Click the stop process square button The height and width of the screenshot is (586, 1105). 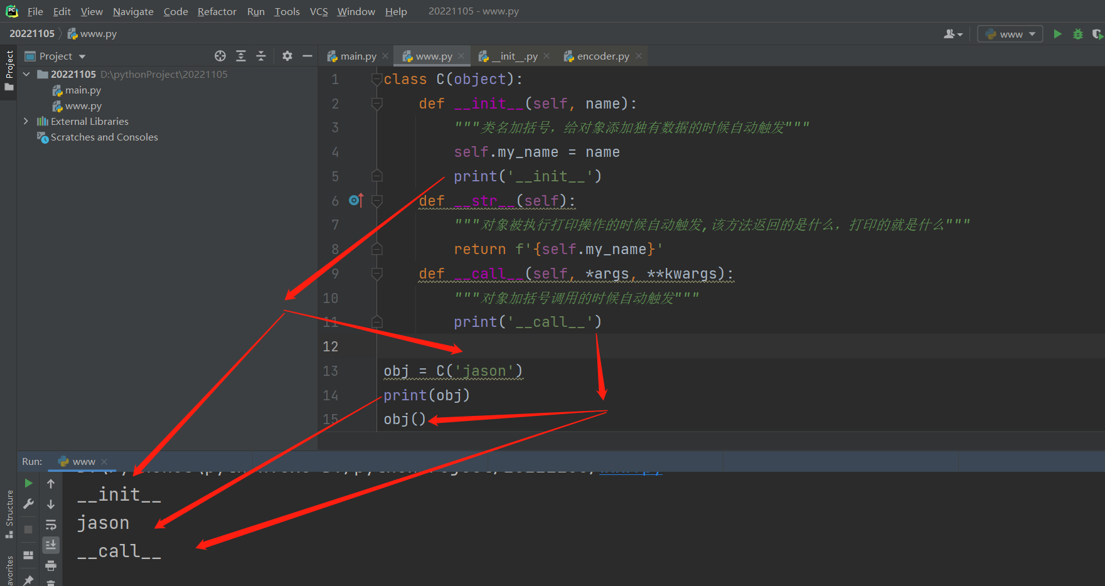click(x=28, y=530)
